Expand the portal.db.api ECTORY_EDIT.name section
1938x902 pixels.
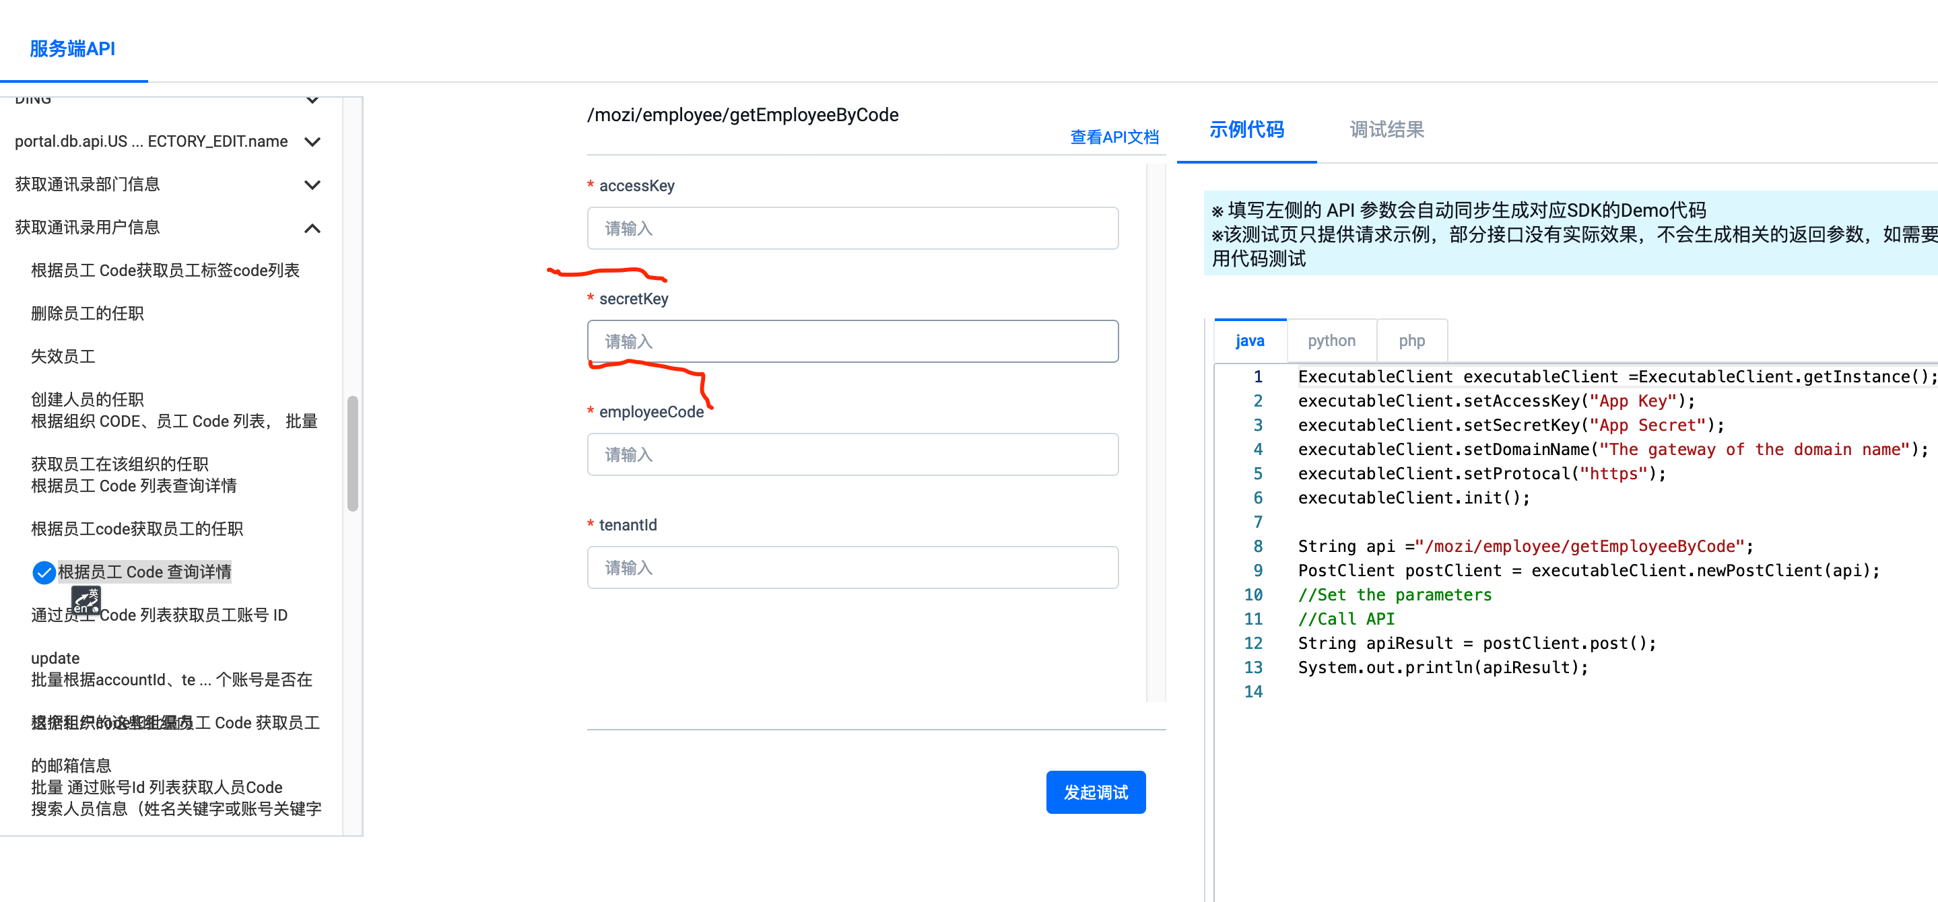coord(312,141)
